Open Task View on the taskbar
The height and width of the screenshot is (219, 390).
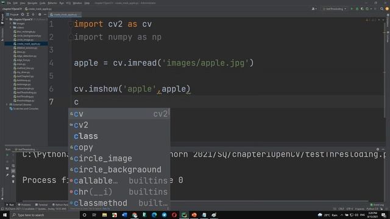coord(94,215)
